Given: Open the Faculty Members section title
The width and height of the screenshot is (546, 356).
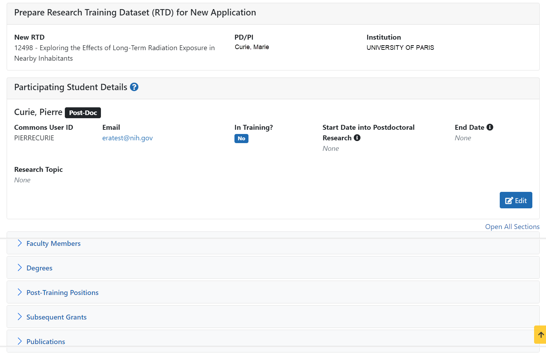Looking at the screenshot, I should tap(53, 243).
